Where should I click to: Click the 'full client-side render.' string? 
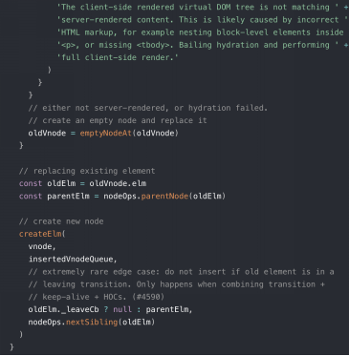(118, 57)
